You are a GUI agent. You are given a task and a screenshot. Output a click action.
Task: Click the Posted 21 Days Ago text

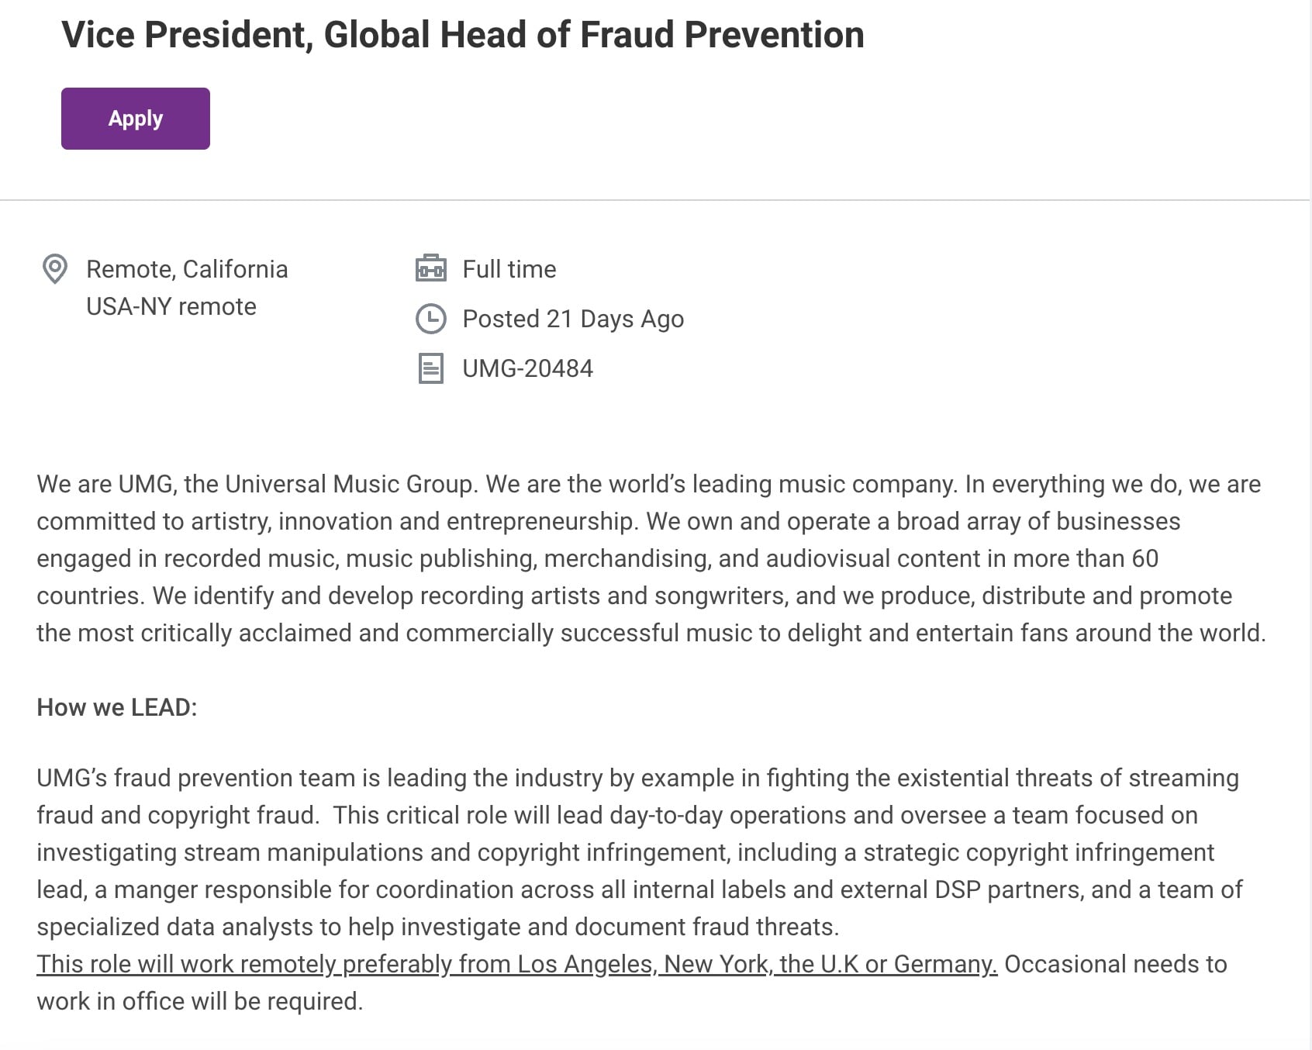[573, 319]
